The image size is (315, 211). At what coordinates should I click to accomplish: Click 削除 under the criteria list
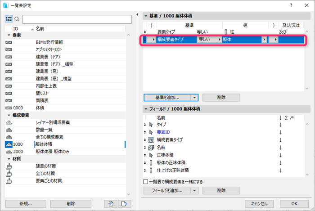pos(221,98)
